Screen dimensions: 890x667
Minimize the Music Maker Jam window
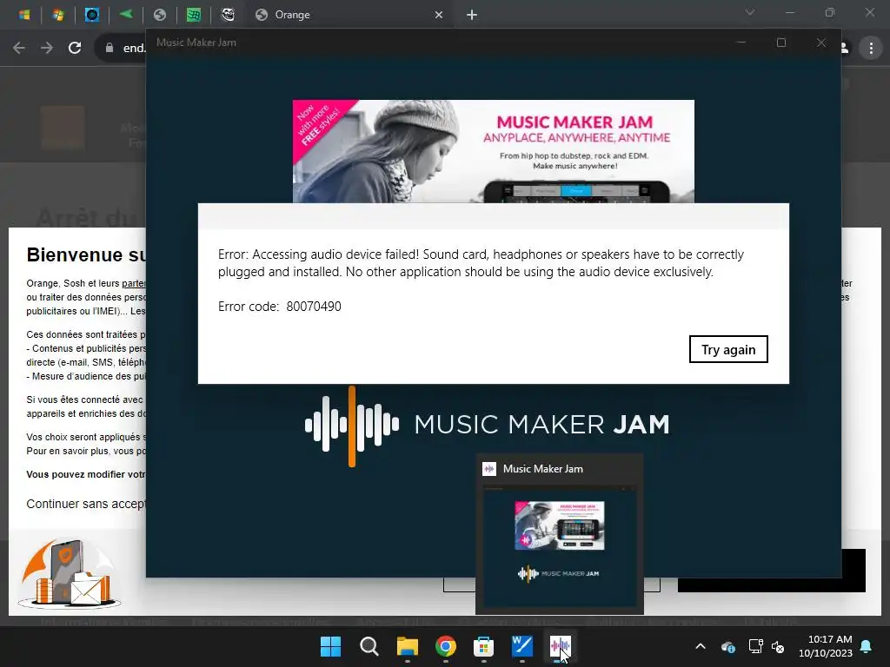pos(741,43)
